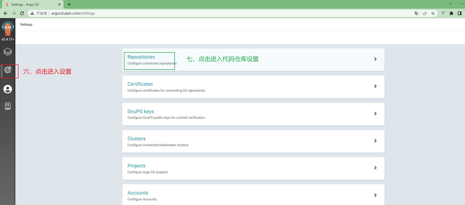Open Applications view via stacked layers icon
465x205 pixels.
pyautogui.click(x=8, y=52)
